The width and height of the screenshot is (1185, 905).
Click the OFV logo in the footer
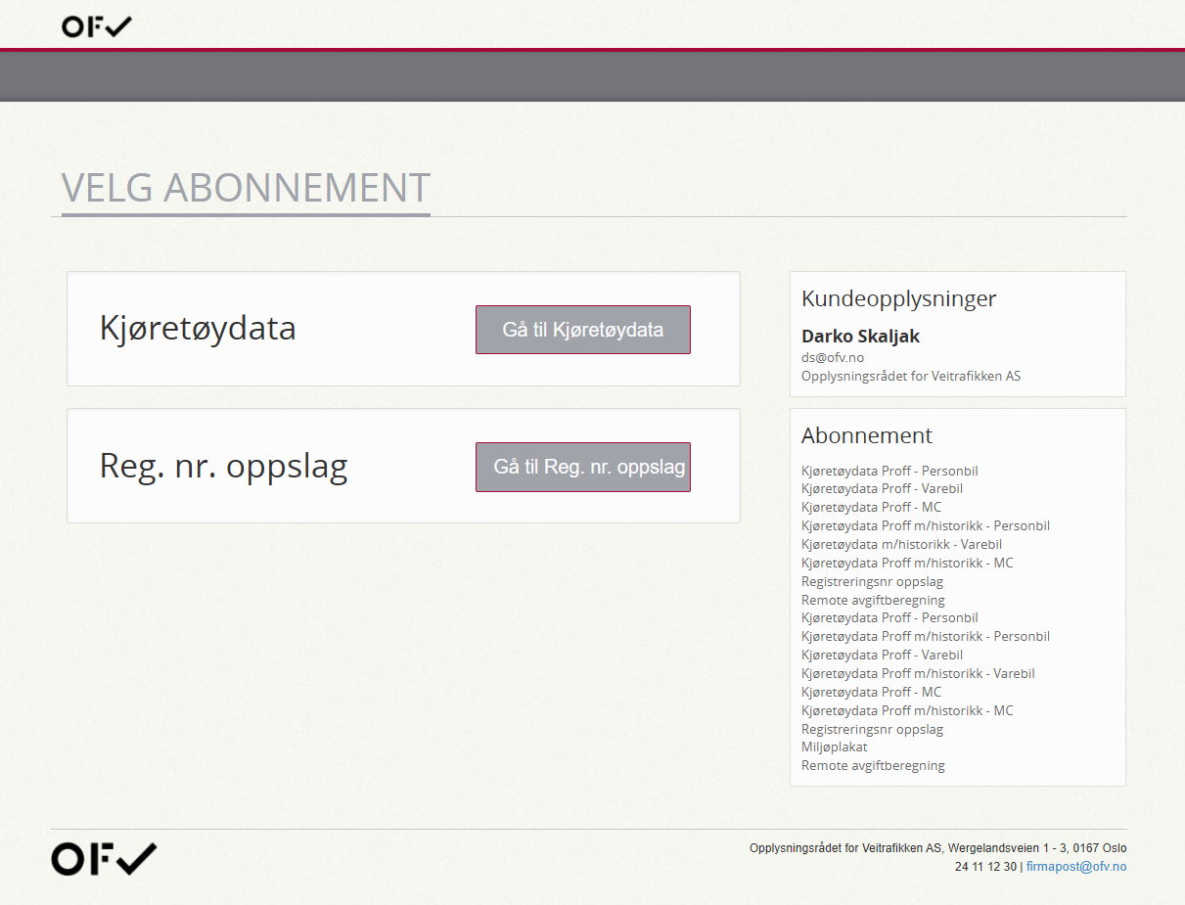tap(104, 859)
